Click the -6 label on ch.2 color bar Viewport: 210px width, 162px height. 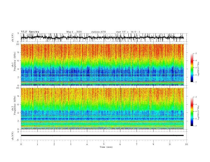click(196, 119)
